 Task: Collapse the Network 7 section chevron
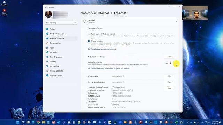pos(177,21)
